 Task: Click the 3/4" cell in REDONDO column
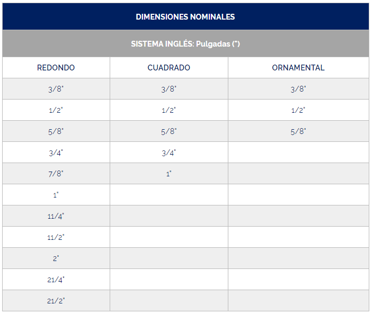pyautogui.click(x=56, y=152)
